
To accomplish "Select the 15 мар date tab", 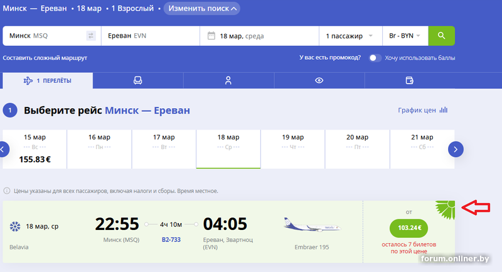I will [x=36, y=148].
